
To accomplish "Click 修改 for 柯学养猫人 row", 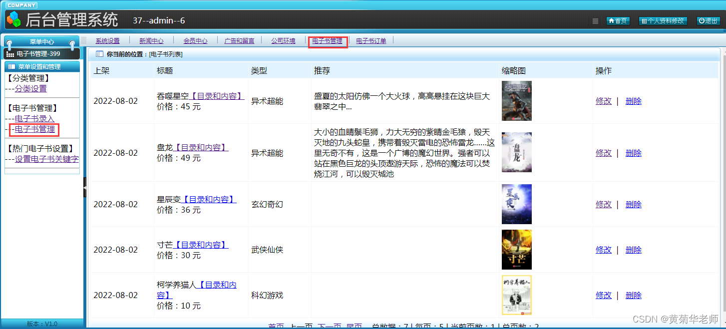I will (x=604, y=295).
